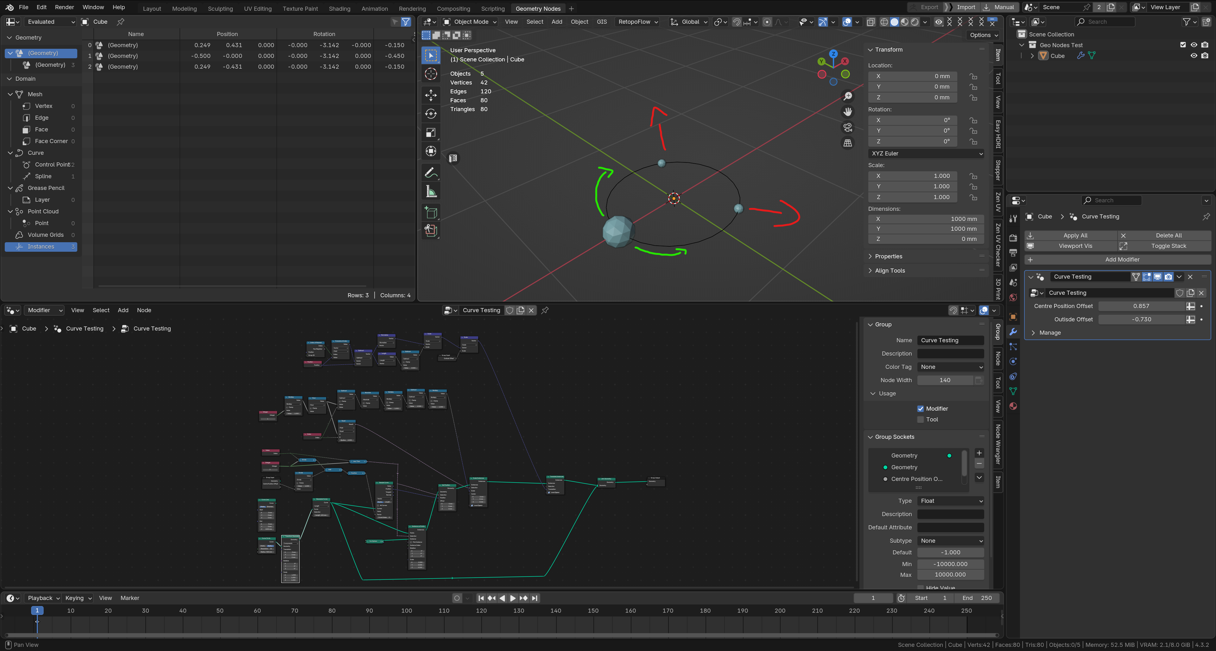This screenshot has width=1216, height=651.
Task: Choose the Add Cube tool
Action: [x=431, y=213]
